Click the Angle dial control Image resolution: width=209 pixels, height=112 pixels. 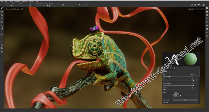pos(176,95)
